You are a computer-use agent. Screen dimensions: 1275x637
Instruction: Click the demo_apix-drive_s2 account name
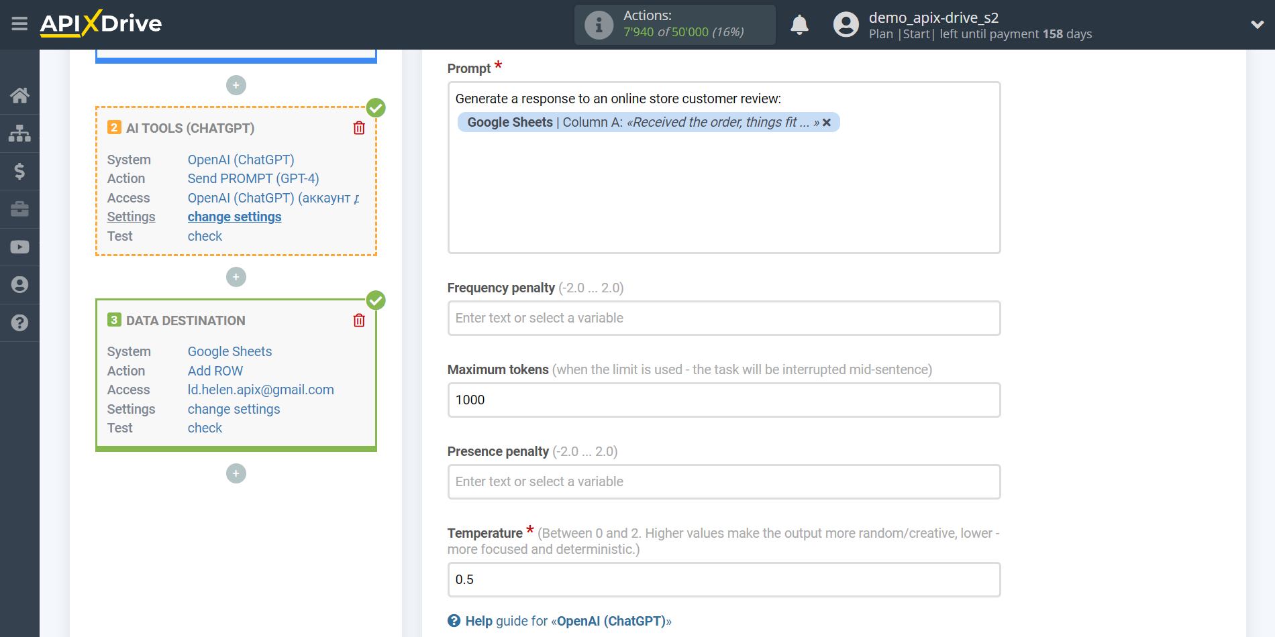pyautogui.click(x=933, y=17)
